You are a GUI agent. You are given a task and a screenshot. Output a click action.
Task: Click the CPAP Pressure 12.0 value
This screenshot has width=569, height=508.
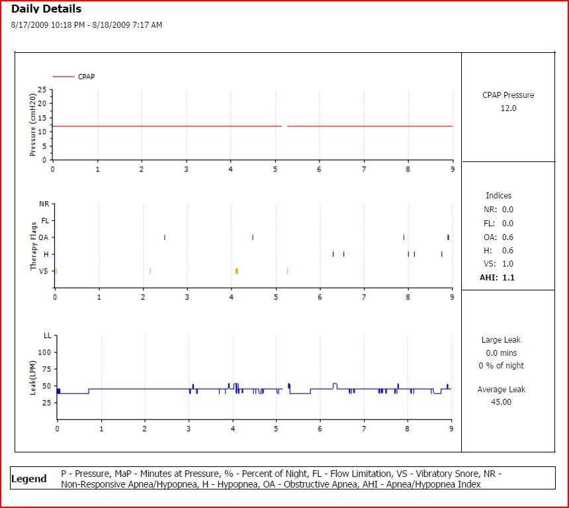pos(507,108)
